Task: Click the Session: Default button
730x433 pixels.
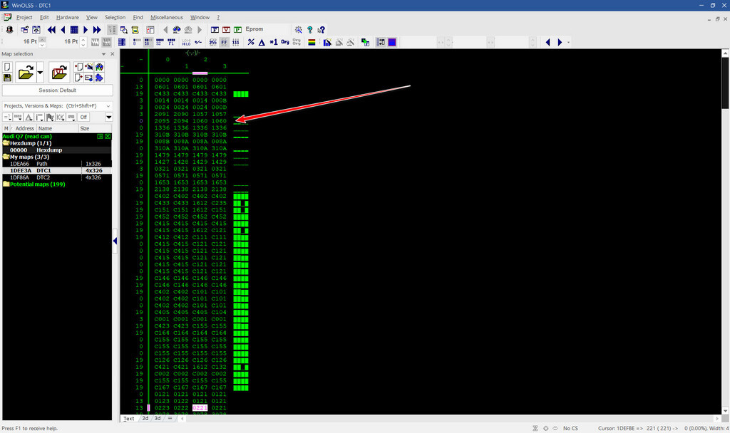Action: [57, 90]
